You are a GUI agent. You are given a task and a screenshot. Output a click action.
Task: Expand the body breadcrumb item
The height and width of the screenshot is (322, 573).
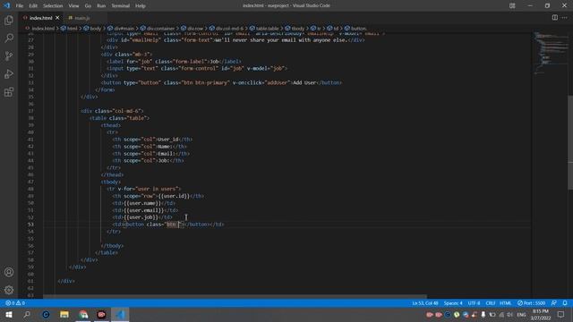(96, 29)
